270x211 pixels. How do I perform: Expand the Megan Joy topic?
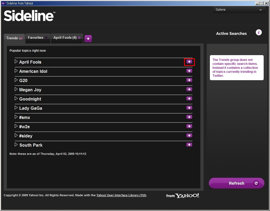(x=16, y=89)
